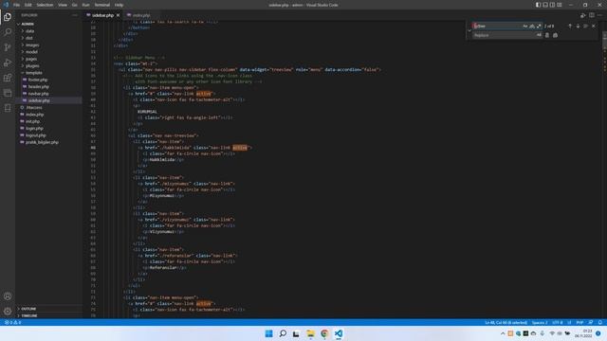Image resolution: width=607 pixels, height=341 pixels.
Task: Switch to the sidebar.php tab
Action: click(102, 15)
